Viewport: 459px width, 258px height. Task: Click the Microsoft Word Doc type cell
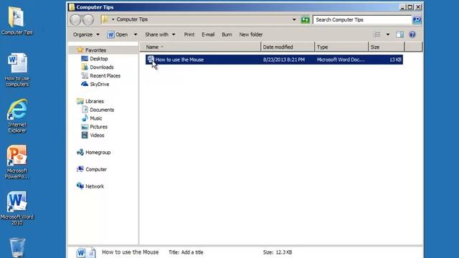[341, 59]
